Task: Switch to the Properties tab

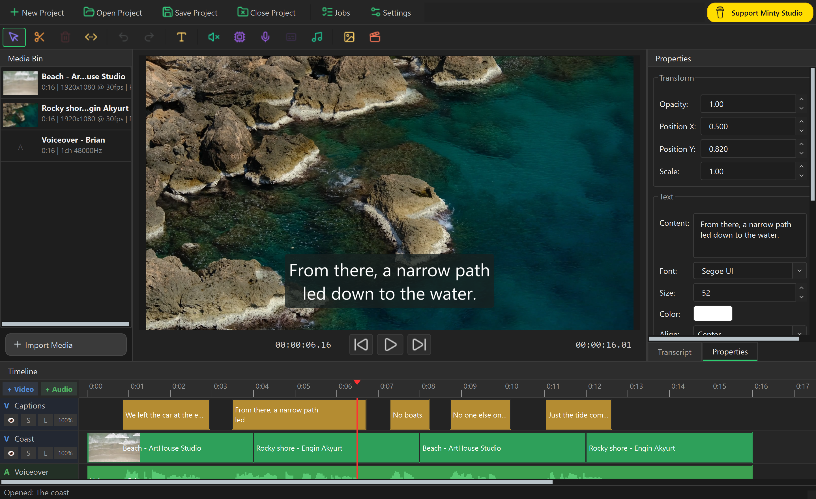Action: point(730,352)
